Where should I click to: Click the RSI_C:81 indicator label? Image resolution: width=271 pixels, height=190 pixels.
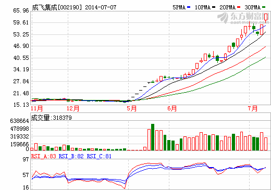pos(99,156)
